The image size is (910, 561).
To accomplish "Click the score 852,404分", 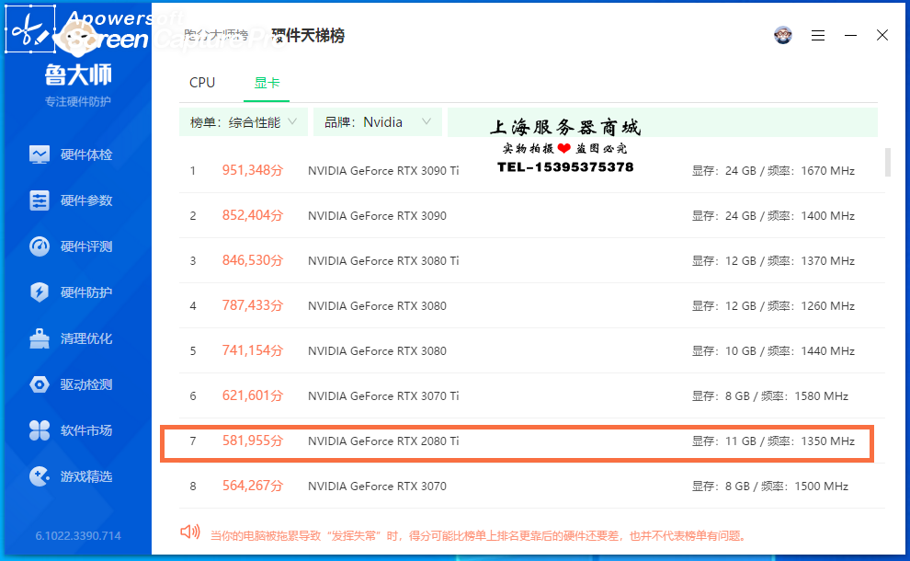I will pyautogui.click(x=253, y=215).
